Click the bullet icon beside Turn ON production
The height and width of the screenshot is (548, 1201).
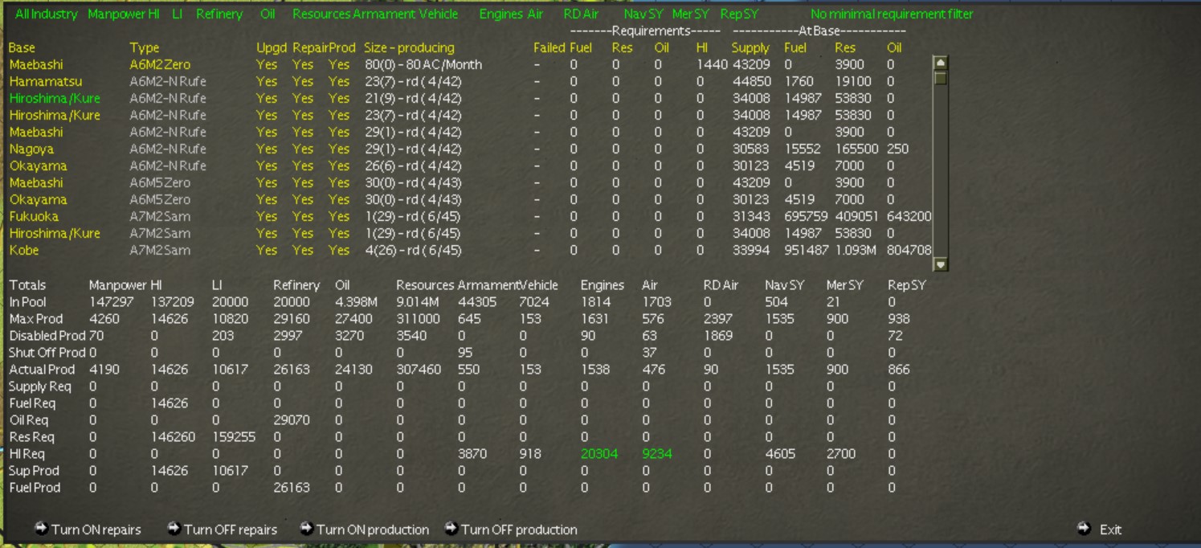pyautogui.click(x=306, y=529)
